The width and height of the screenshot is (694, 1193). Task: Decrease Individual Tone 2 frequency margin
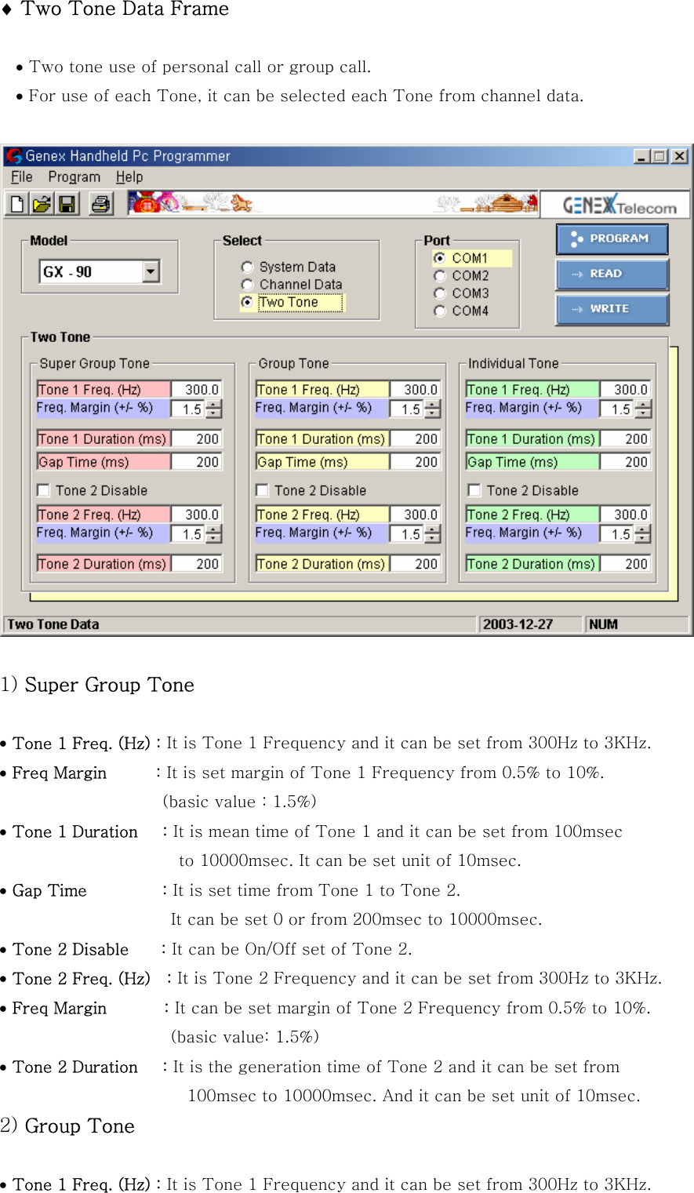pyautogui.click(x=641, y=536)
